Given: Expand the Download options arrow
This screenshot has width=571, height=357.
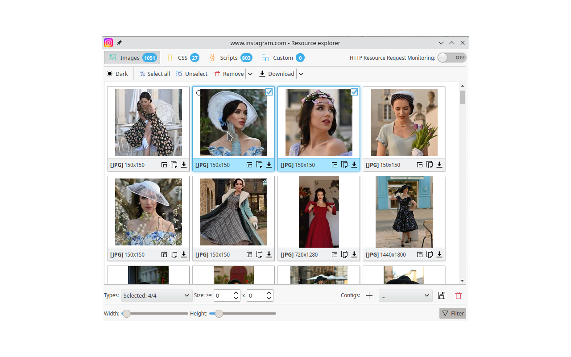Looking at the screenshot, I should (301, 74).
